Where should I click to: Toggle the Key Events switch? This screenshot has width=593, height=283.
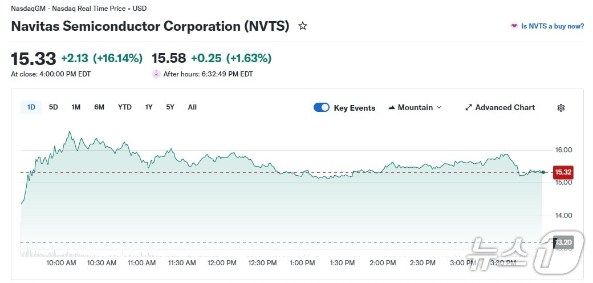tap(322, 108)
